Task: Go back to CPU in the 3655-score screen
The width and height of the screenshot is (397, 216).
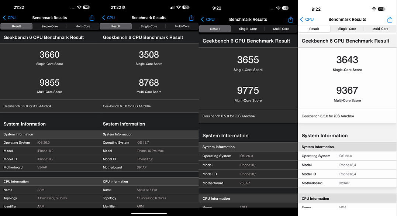Action: (x=208, y=19)
